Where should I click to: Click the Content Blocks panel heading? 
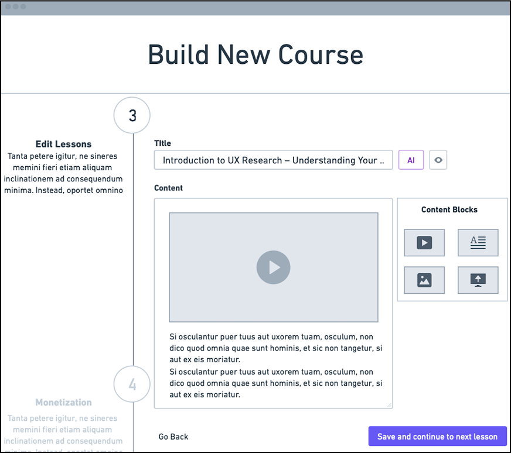(449, 210)
